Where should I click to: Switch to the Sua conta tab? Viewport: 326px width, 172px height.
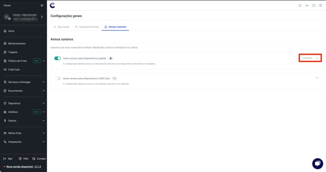point(61,27)
